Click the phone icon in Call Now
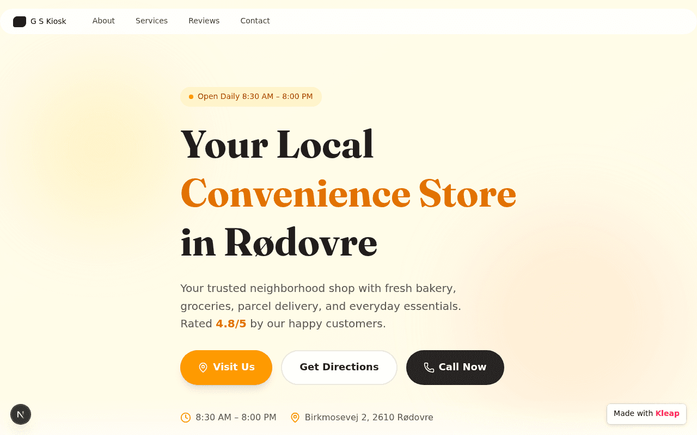The width and height of the screenshot is (697, 435). click(429, 368)
